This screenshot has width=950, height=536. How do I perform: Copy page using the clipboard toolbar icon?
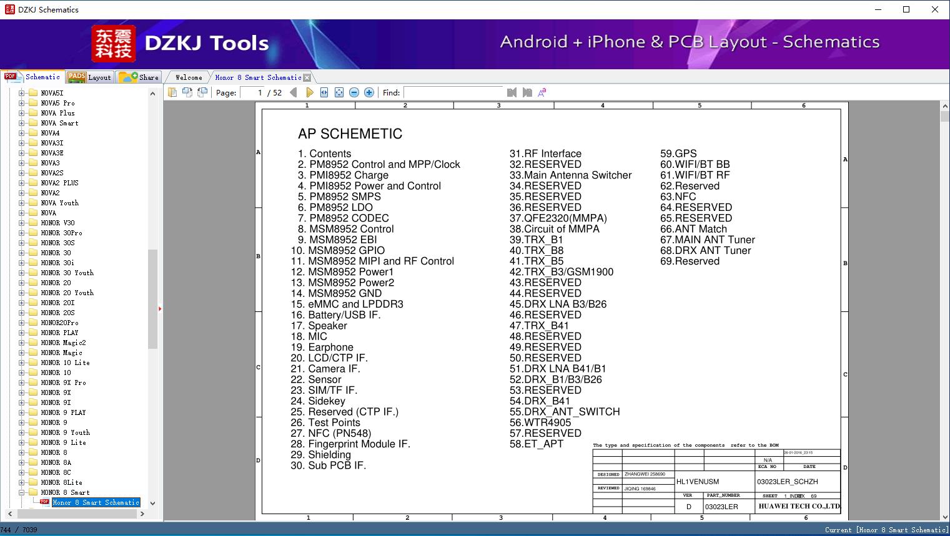coord(172,92)
